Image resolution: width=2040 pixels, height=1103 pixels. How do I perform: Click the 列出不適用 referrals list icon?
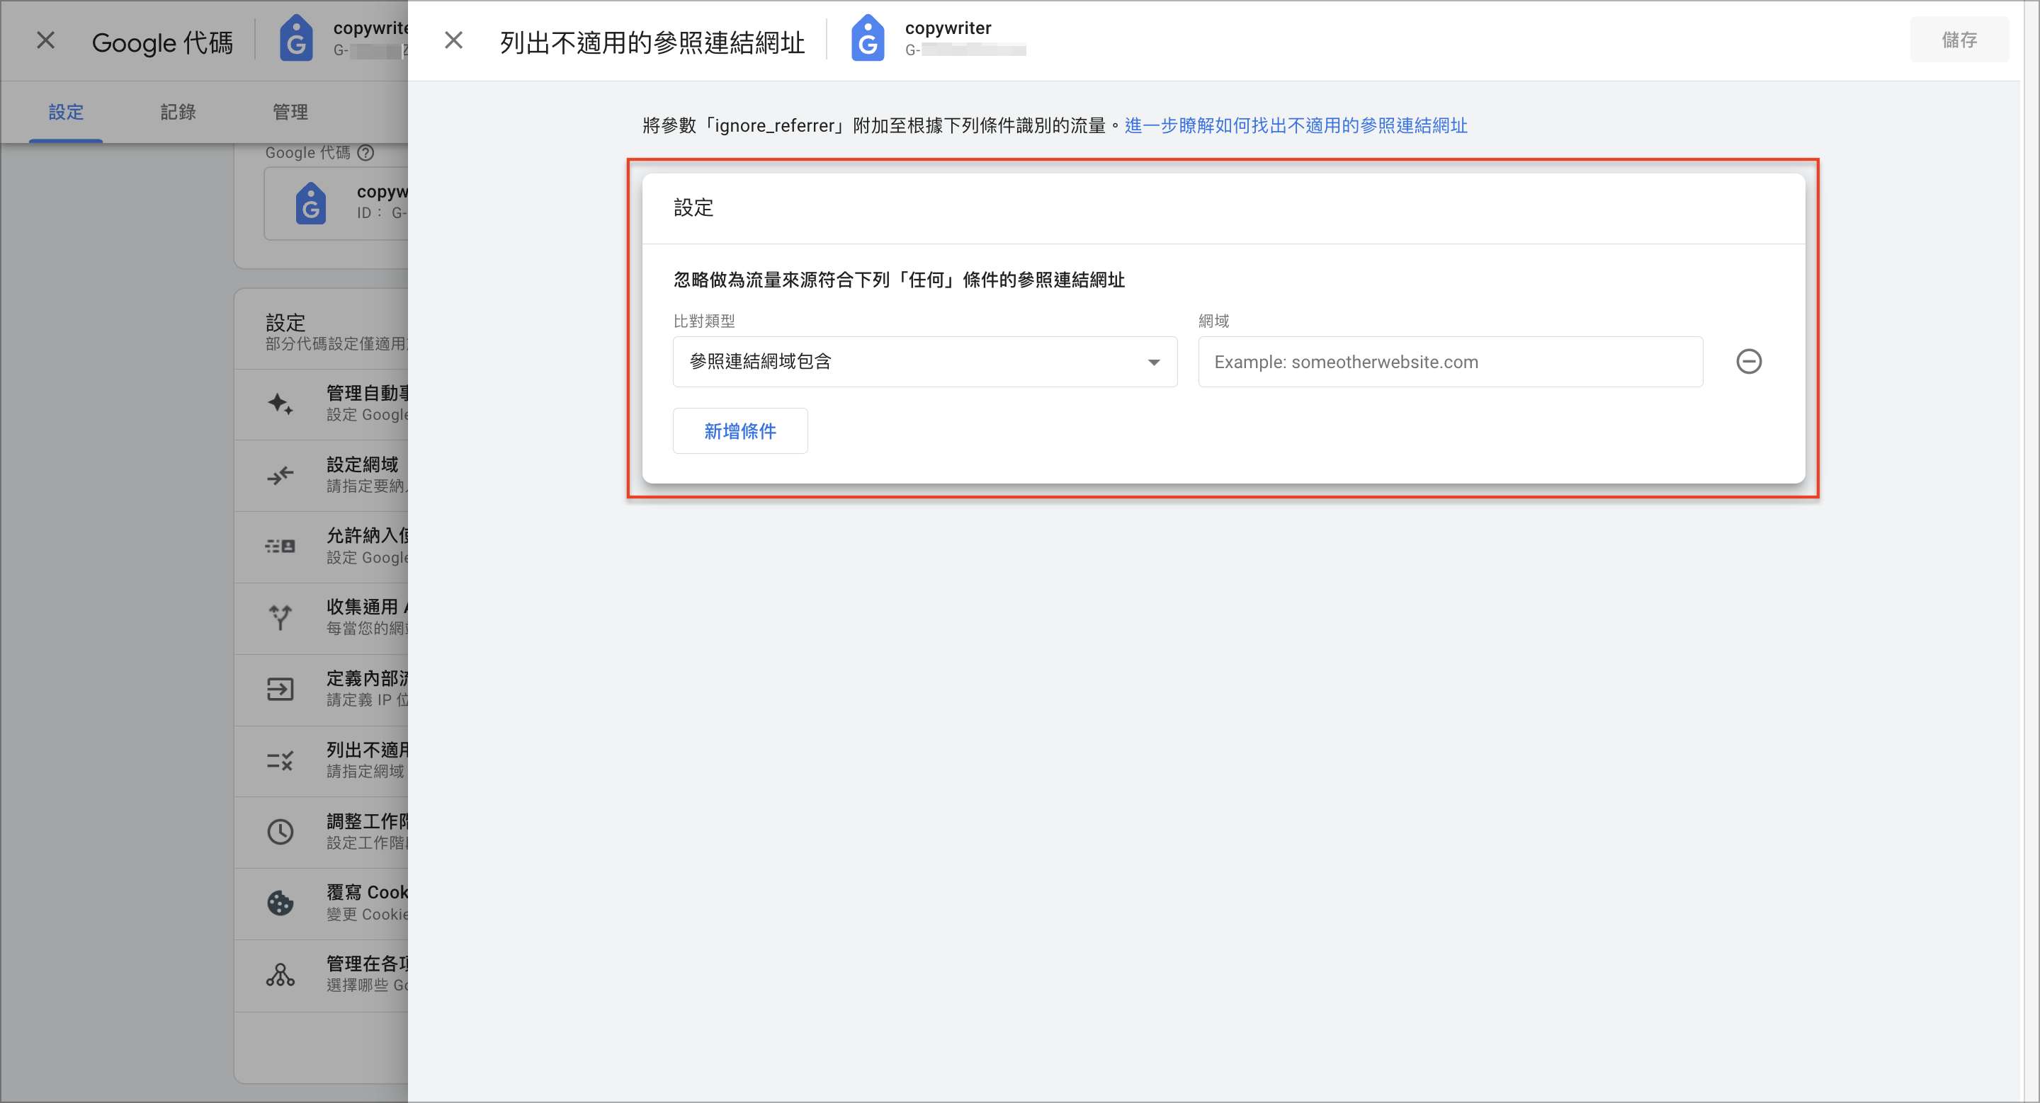280,761
